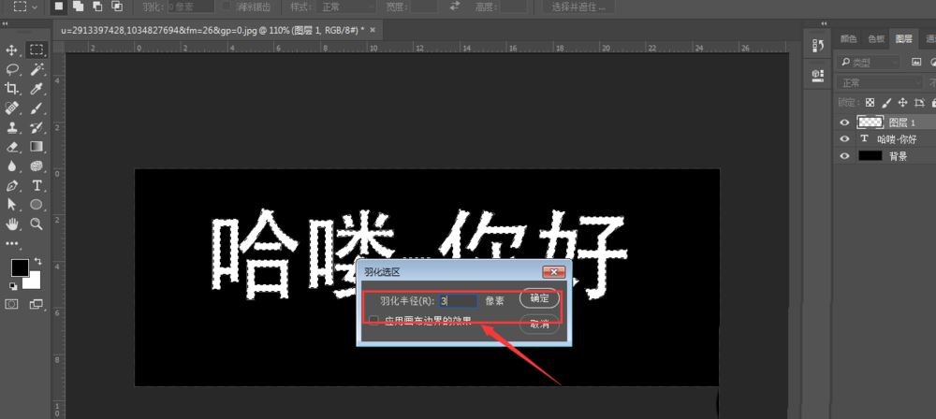This screenshot has height=419, width=936.
Task: Switch to the 色板 panel tab
Action: click(x=876, y=38)
